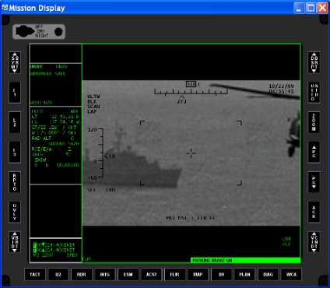
Task: Click the elevation scale 120 mark
Action: [92, 129]
